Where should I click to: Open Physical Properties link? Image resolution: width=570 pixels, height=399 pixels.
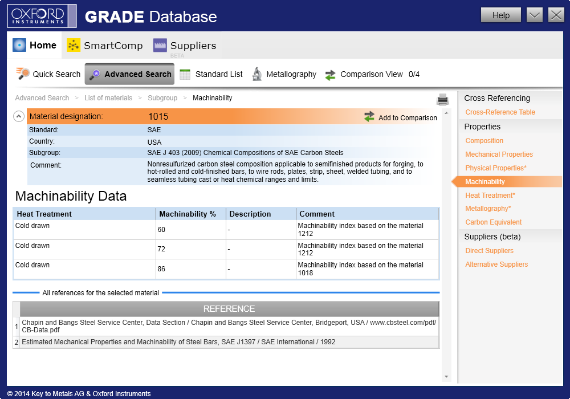pos(495,168)
